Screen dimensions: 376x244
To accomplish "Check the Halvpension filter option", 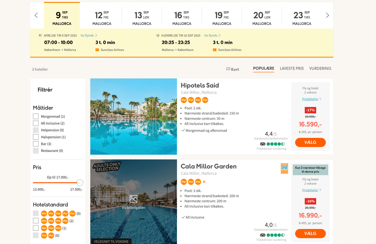I will [36, 137].
